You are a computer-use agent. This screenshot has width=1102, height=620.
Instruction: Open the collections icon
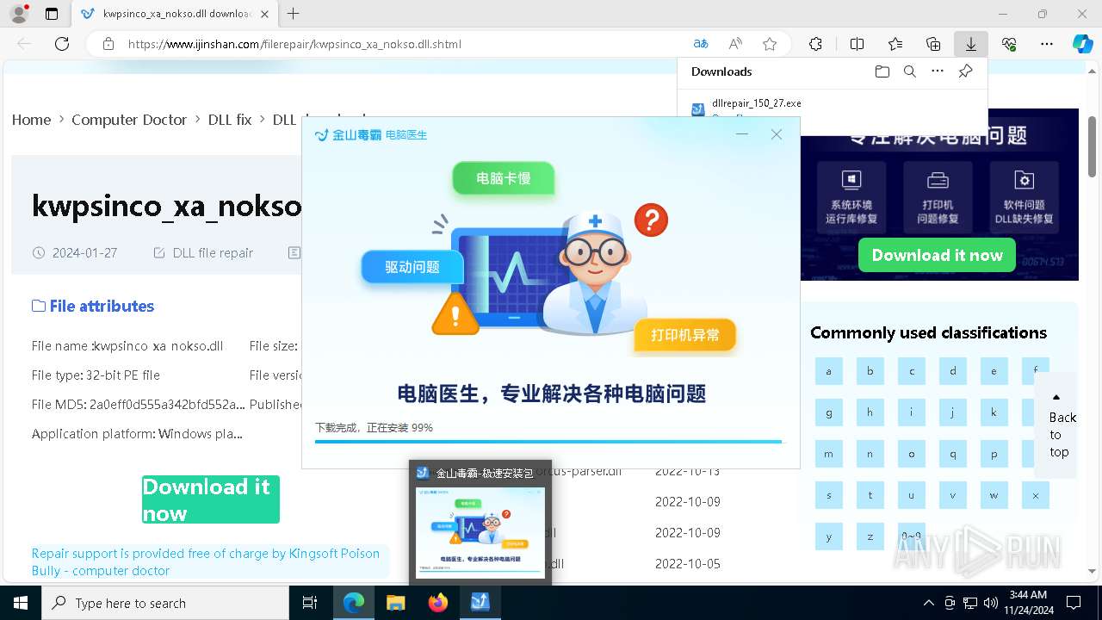933,44
